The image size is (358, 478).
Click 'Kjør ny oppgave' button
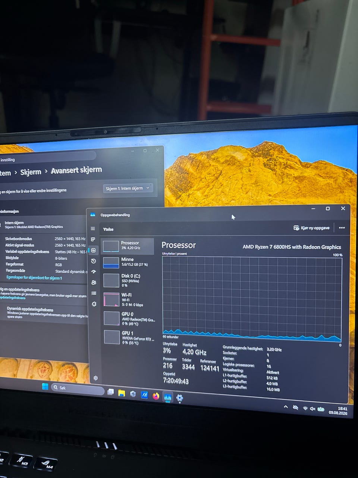pos(311,228)
